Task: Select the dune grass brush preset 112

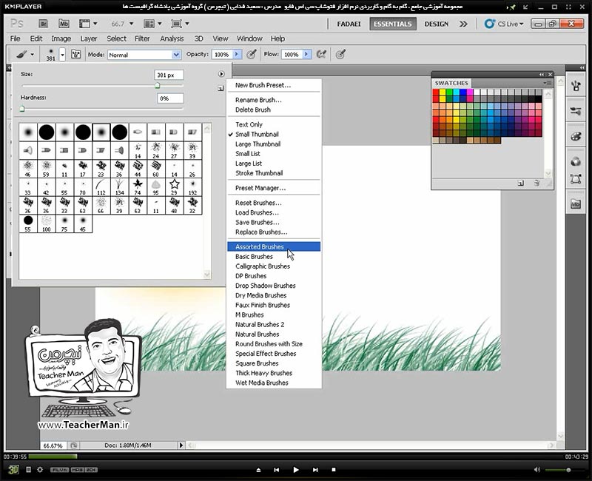Action: coord(101,187)
